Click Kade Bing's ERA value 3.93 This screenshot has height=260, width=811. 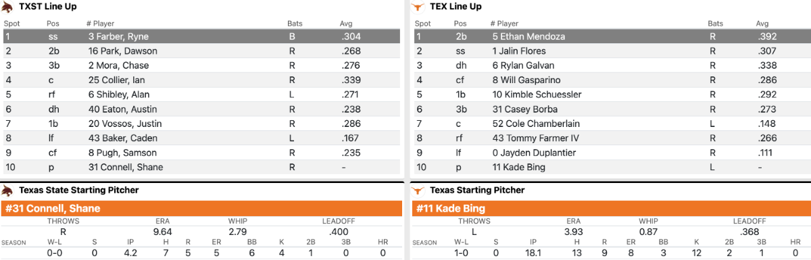[x=573, y=232]
